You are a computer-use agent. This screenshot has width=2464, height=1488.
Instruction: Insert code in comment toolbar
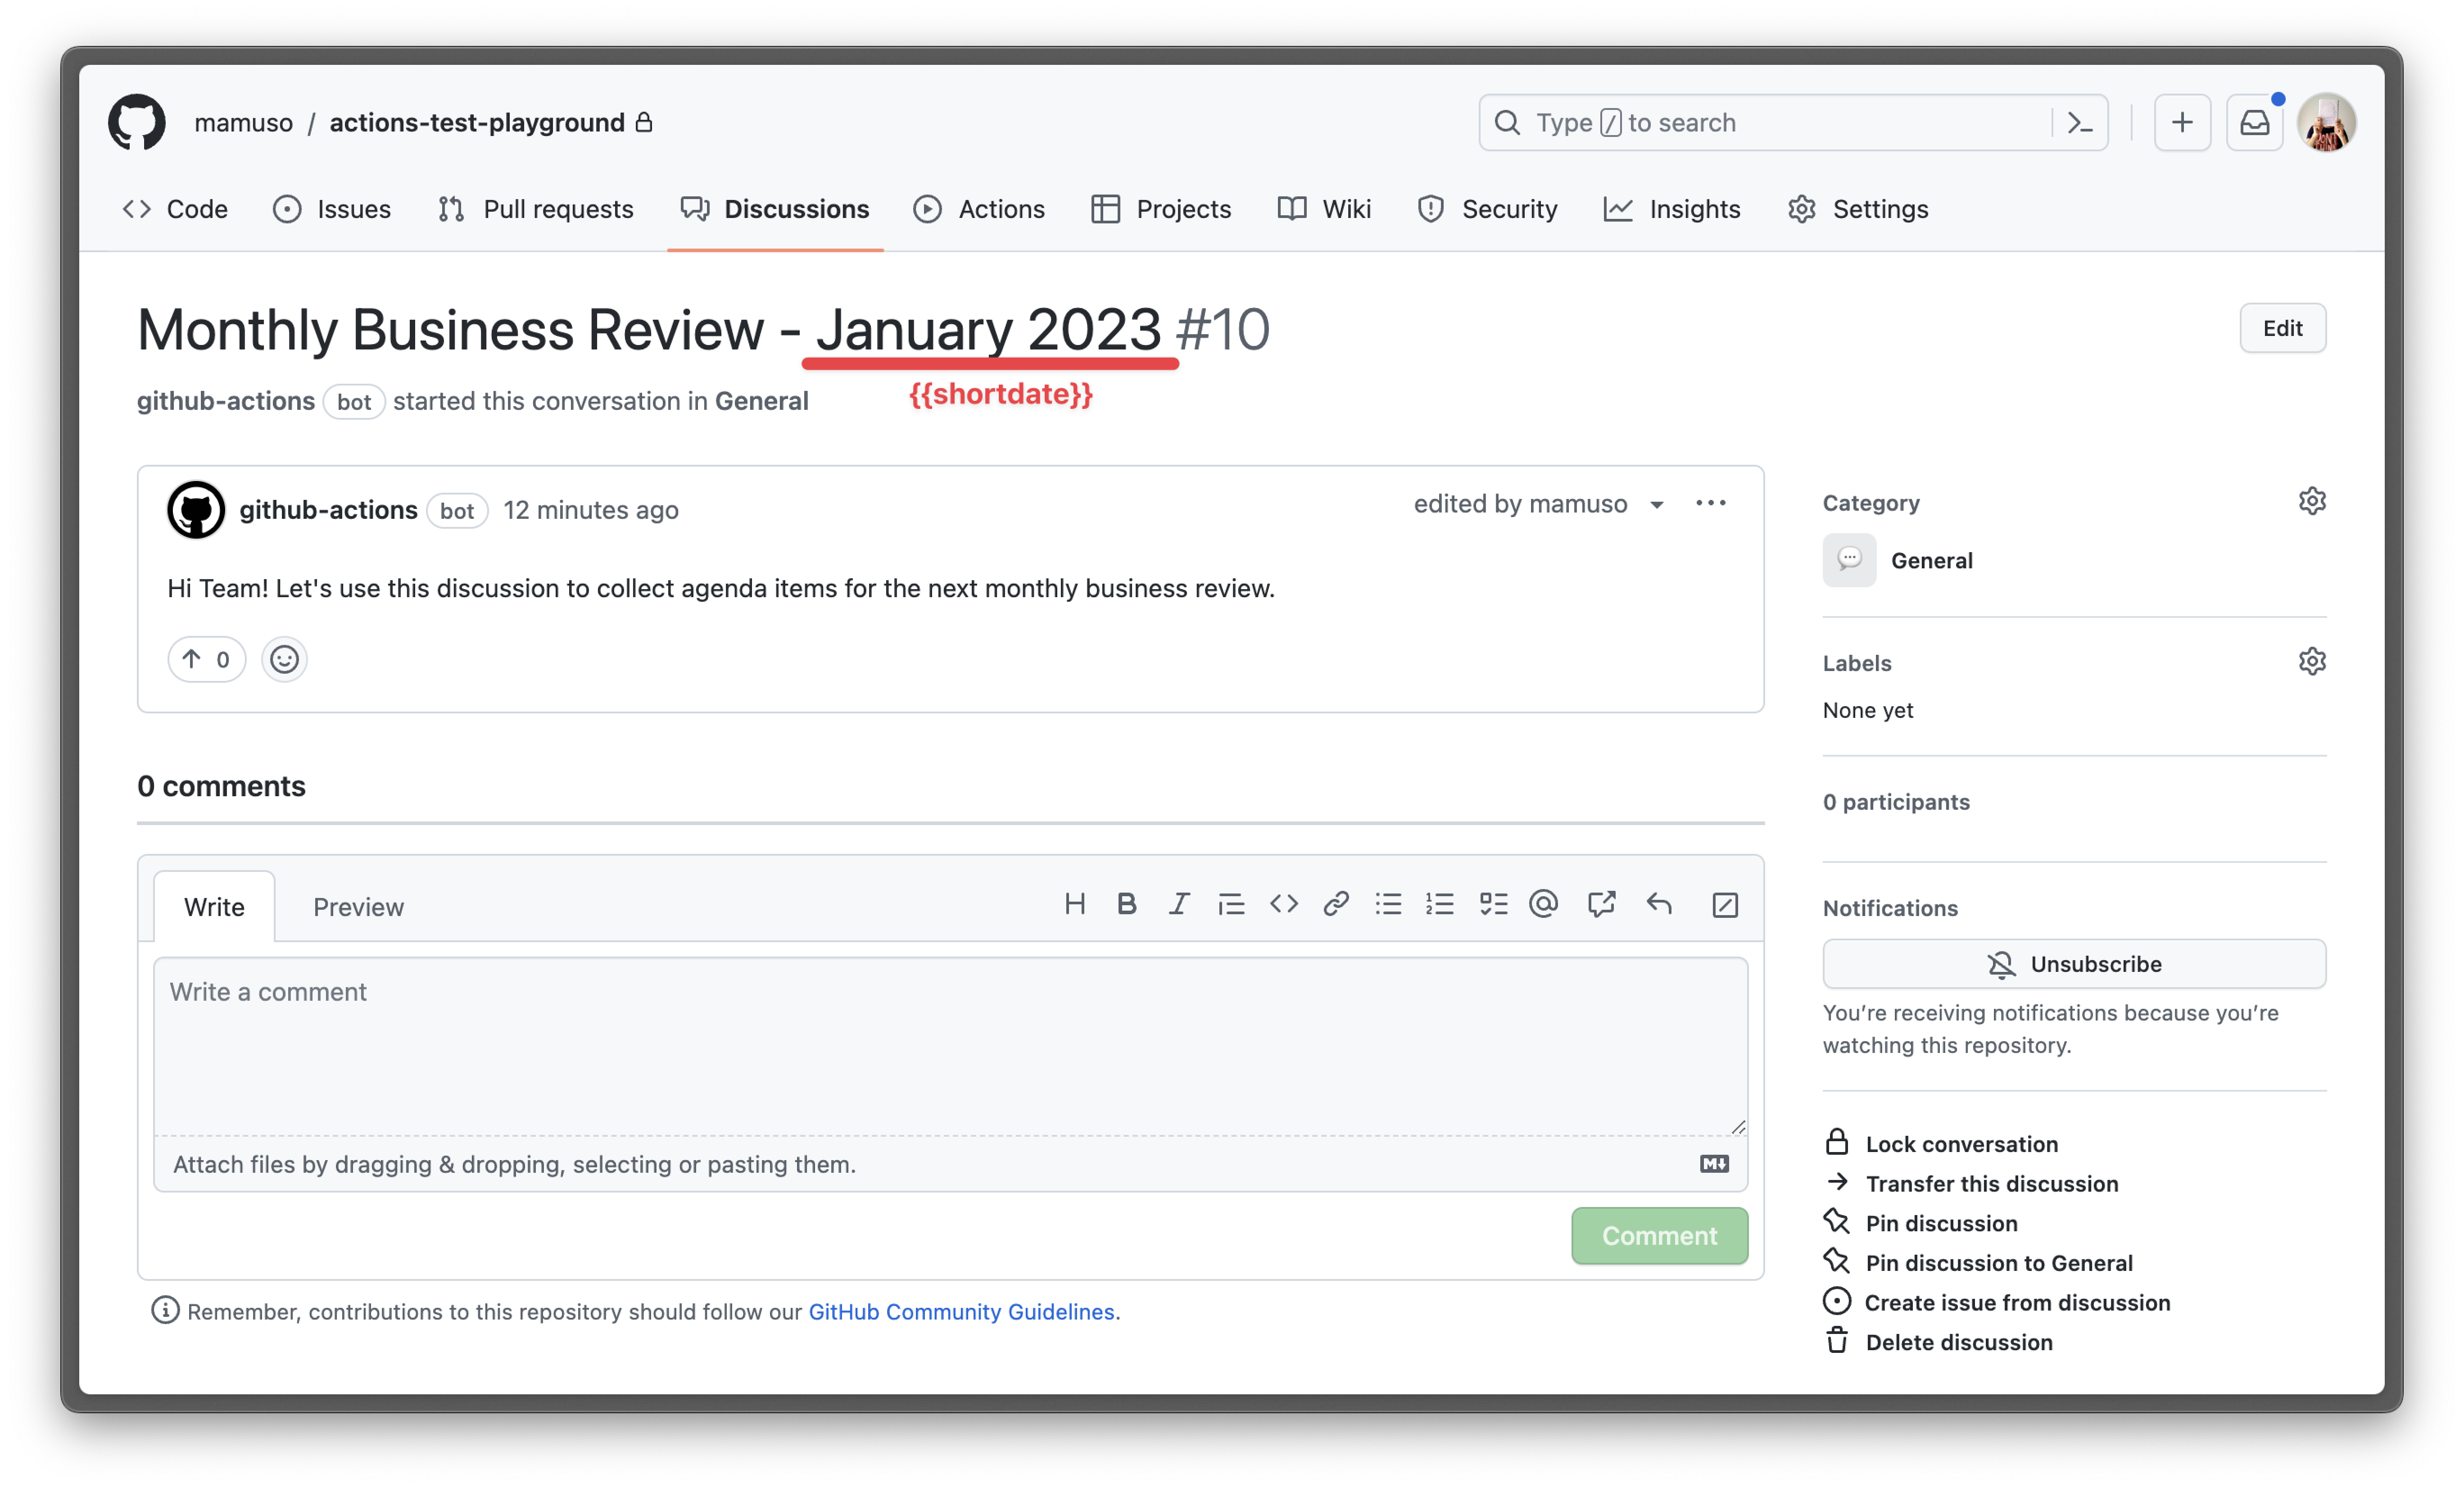(x=1284, y=905)
